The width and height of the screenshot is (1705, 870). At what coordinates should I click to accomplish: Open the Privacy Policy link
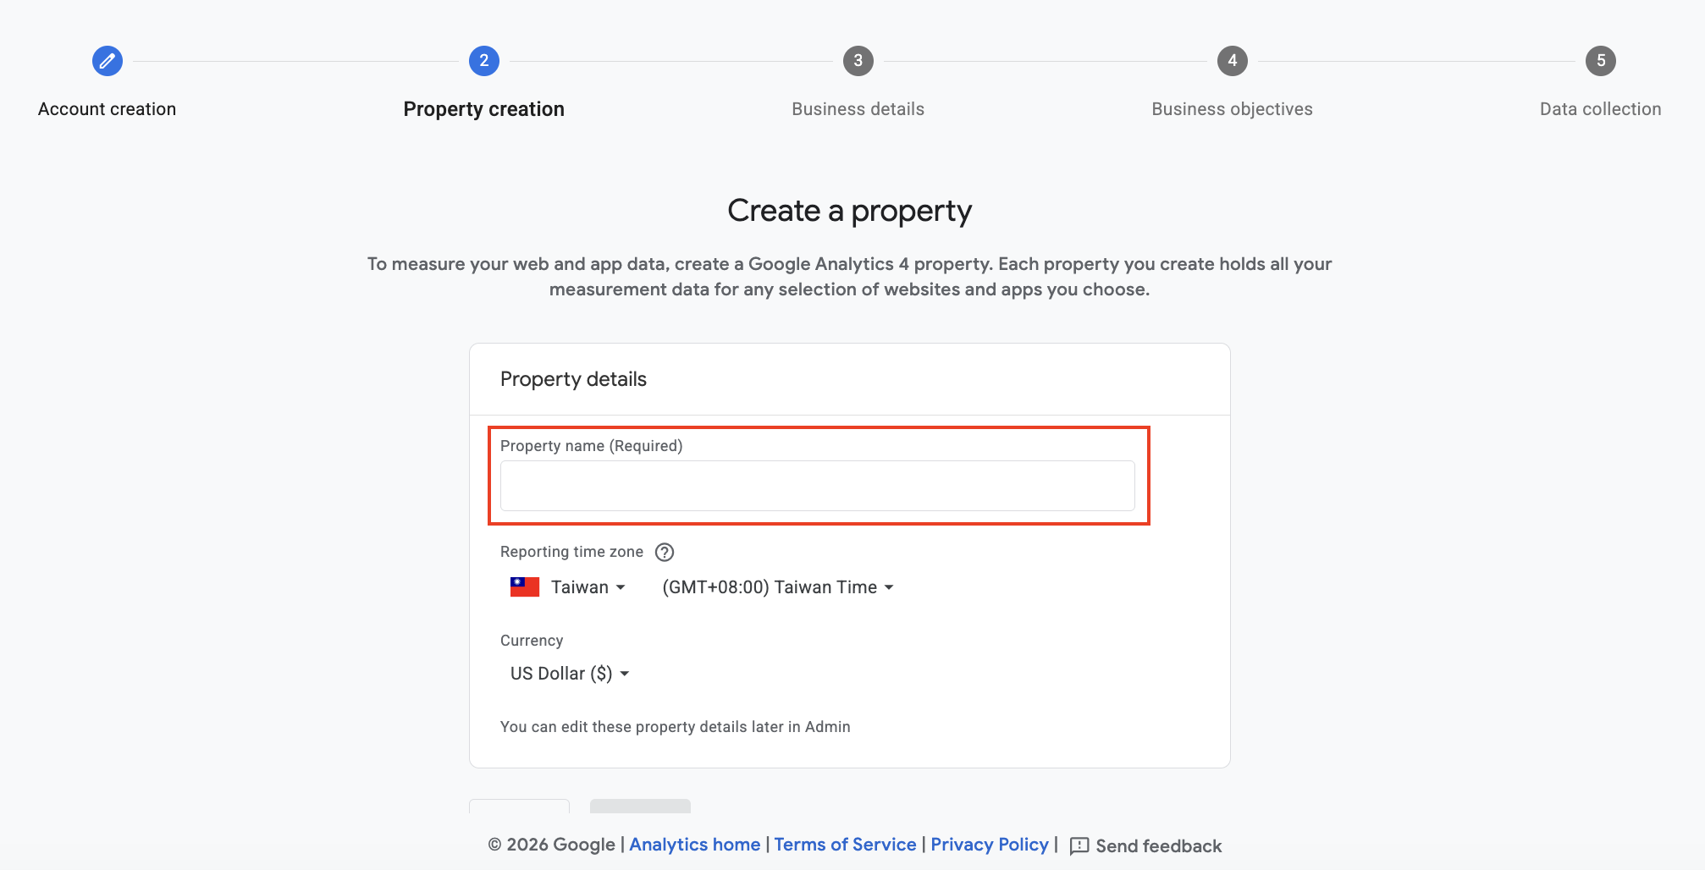[x=990, y=845]
